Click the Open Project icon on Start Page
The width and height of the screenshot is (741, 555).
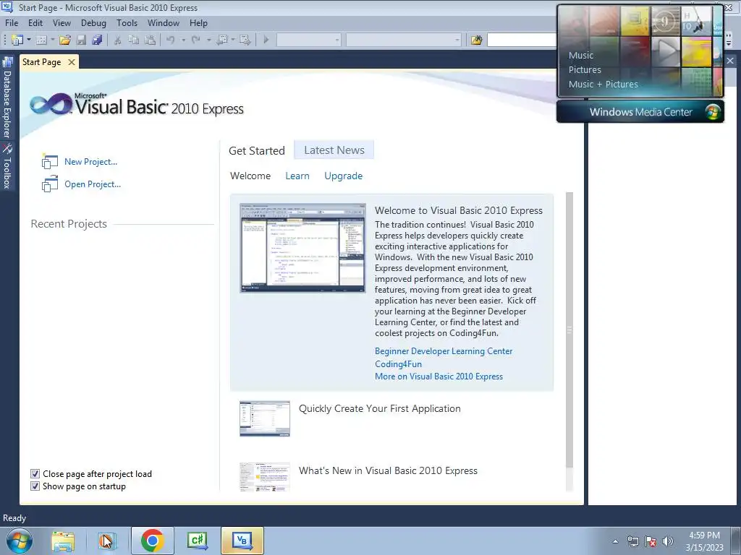[x=50, y=184]
